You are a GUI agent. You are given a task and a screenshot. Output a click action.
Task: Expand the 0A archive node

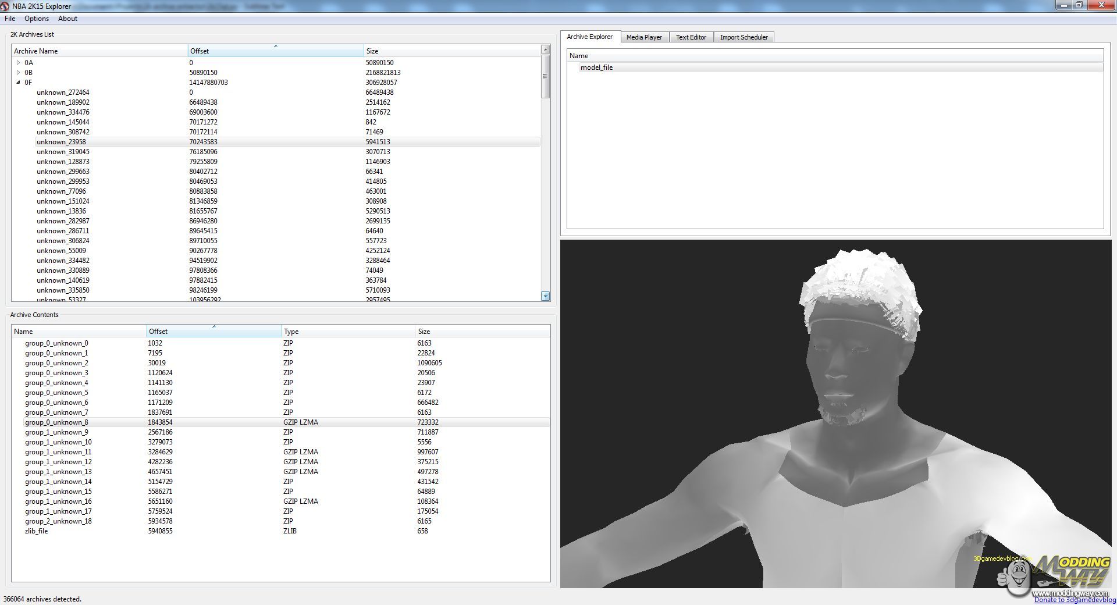(19, 63)
